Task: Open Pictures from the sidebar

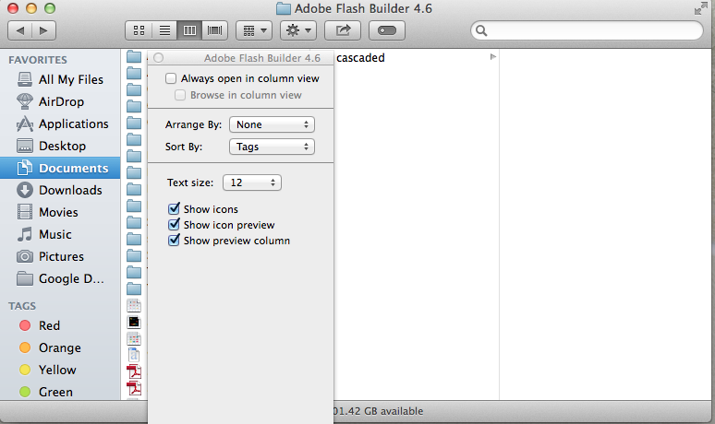Action: pyautogui.click(x=60, y=256)
